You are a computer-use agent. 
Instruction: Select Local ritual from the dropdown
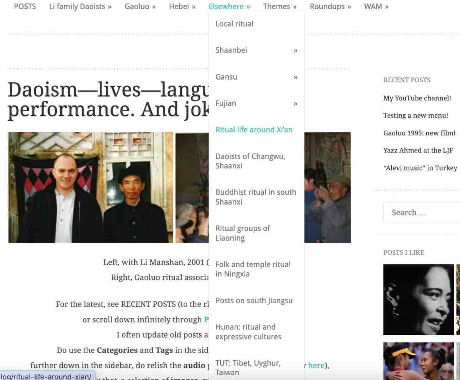234,24
